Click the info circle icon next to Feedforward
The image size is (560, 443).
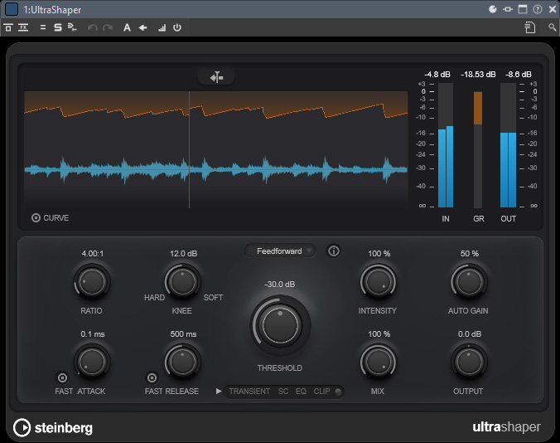(x=334, y=251)
